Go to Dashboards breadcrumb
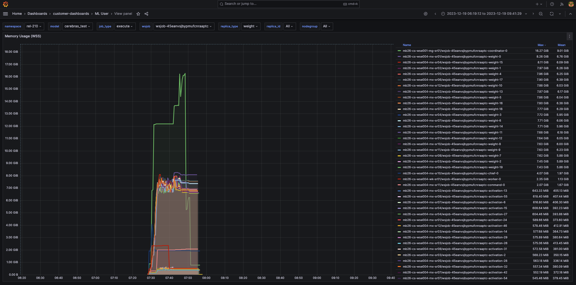This screenshot has width=576, height=285. pos(37,14)
